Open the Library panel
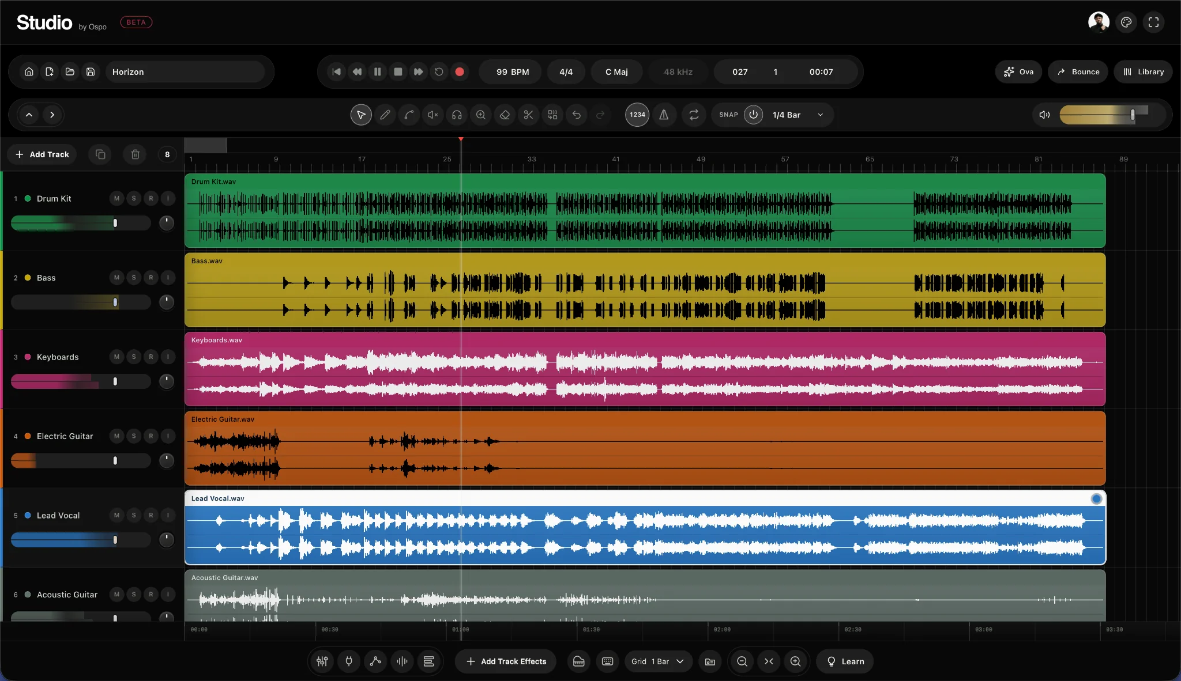 point(1143,72)
